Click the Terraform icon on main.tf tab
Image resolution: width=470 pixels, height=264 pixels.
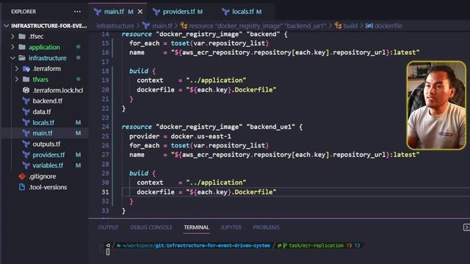pyautogui.click(x=98, y=12)
